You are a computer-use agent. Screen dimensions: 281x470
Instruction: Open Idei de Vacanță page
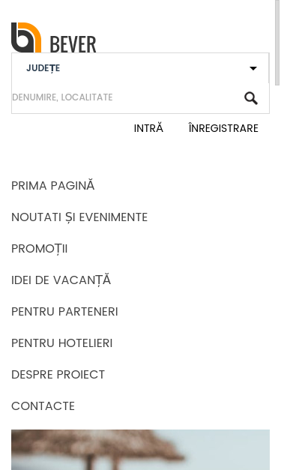tap(61, 280)
